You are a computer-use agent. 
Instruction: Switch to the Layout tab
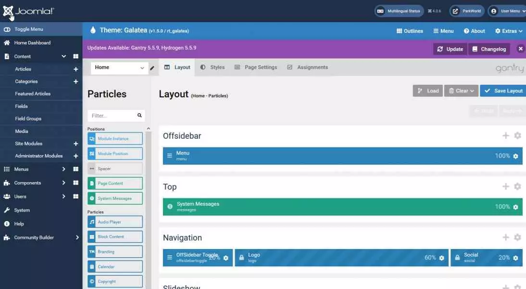(177, 67)
